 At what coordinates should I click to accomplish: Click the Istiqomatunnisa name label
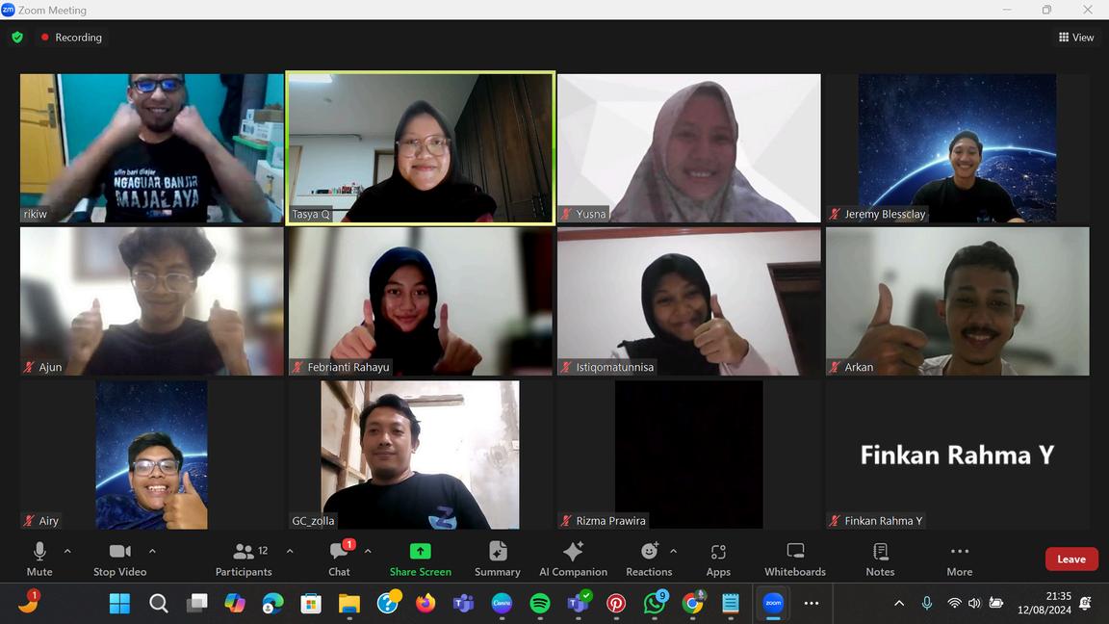614,367
